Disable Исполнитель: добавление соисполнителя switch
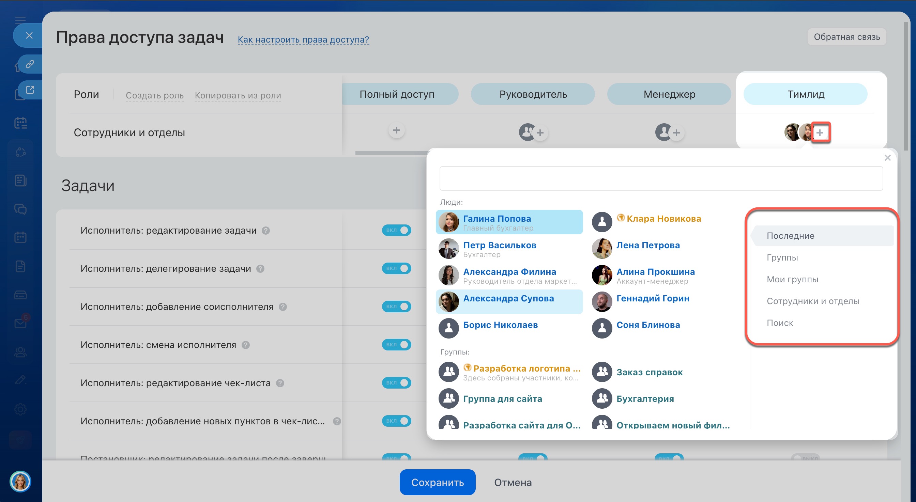 pos(396,306)
